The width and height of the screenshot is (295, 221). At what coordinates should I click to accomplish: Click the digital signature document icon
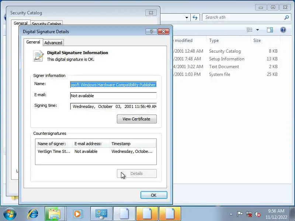[39, 56]
